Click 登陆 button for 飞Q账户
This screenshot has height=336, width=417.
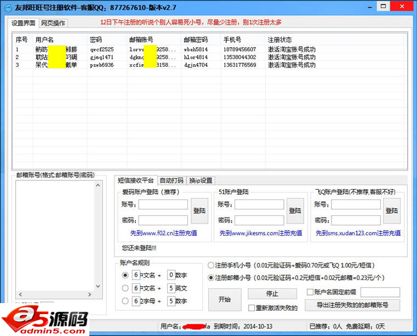392,210
